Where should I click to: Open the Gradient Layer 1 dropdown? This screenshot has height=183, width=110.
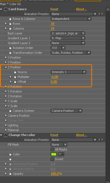tap(68, 38)
